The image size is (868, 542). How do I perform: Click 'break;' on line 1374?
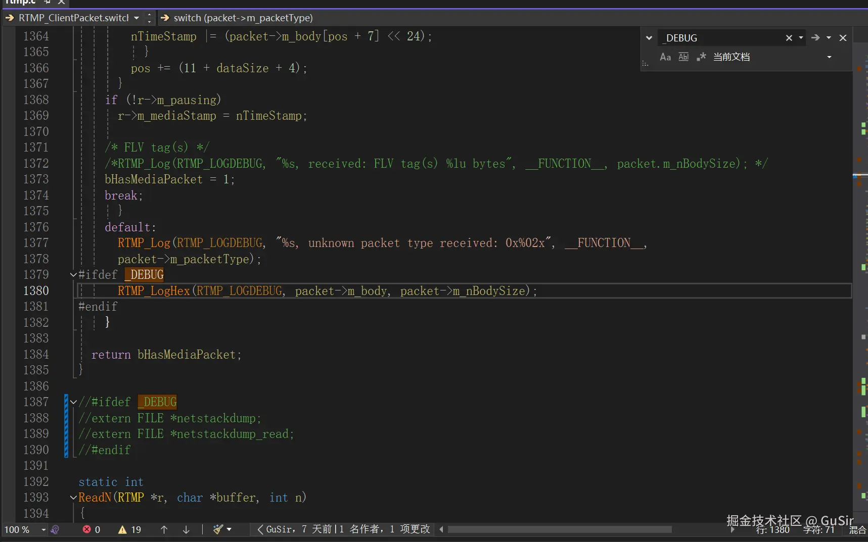click(124, 195)
